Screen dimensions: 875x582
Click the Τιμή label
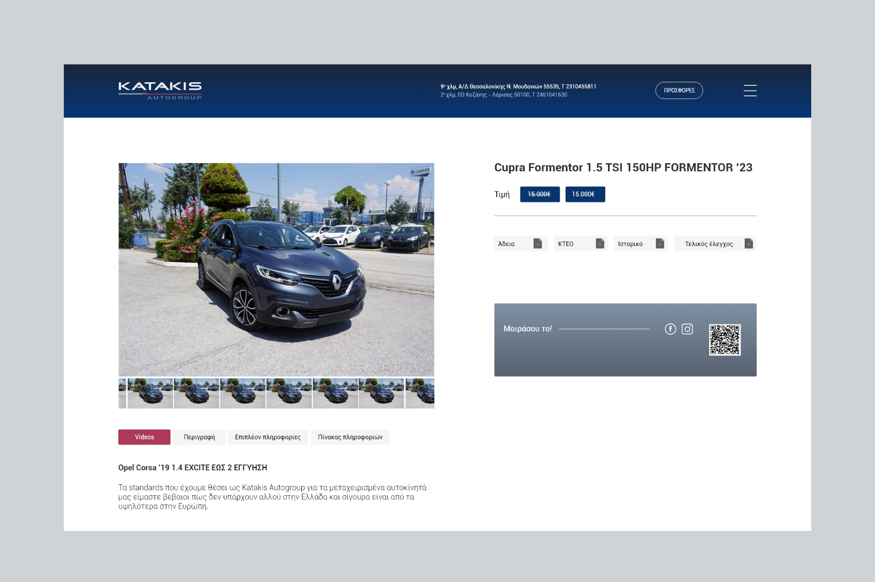point(502,195)
